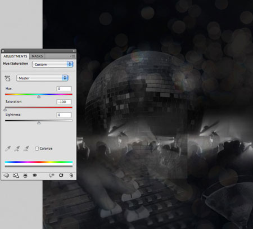
Task: Switch panel to expanded view icon
Action: (x=16, y=176)
